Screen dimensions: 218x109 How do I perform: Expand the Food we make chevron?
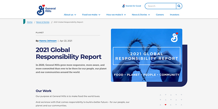click(x=99, y=15)
